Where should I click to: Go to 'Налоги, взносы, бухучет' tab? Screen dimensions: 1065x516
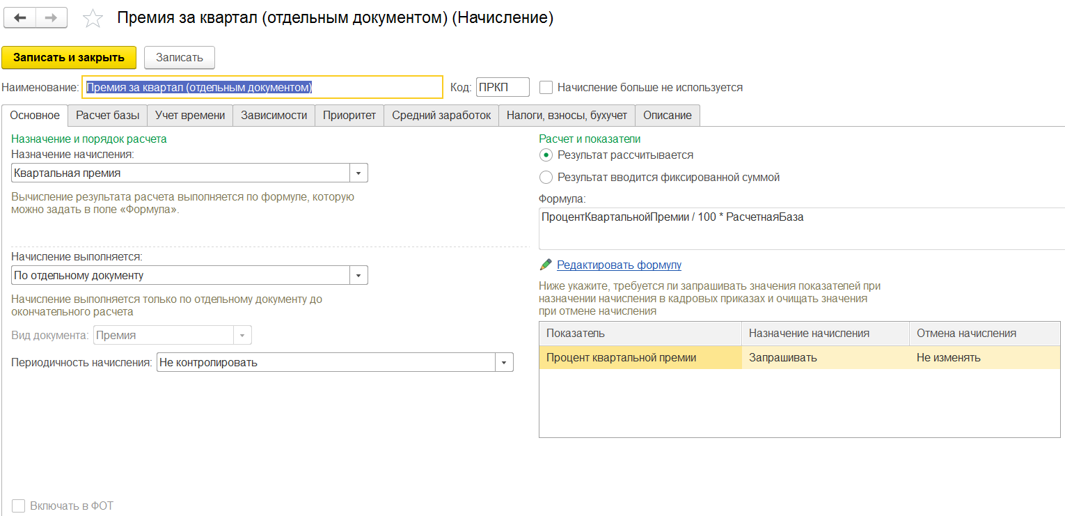tap(567, 116)
